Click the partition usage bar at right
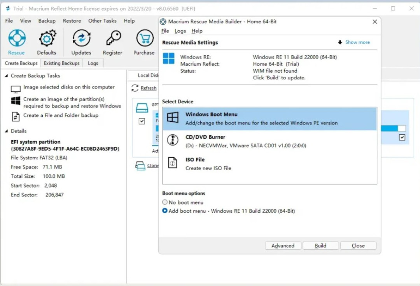 (x=393, y=128)
